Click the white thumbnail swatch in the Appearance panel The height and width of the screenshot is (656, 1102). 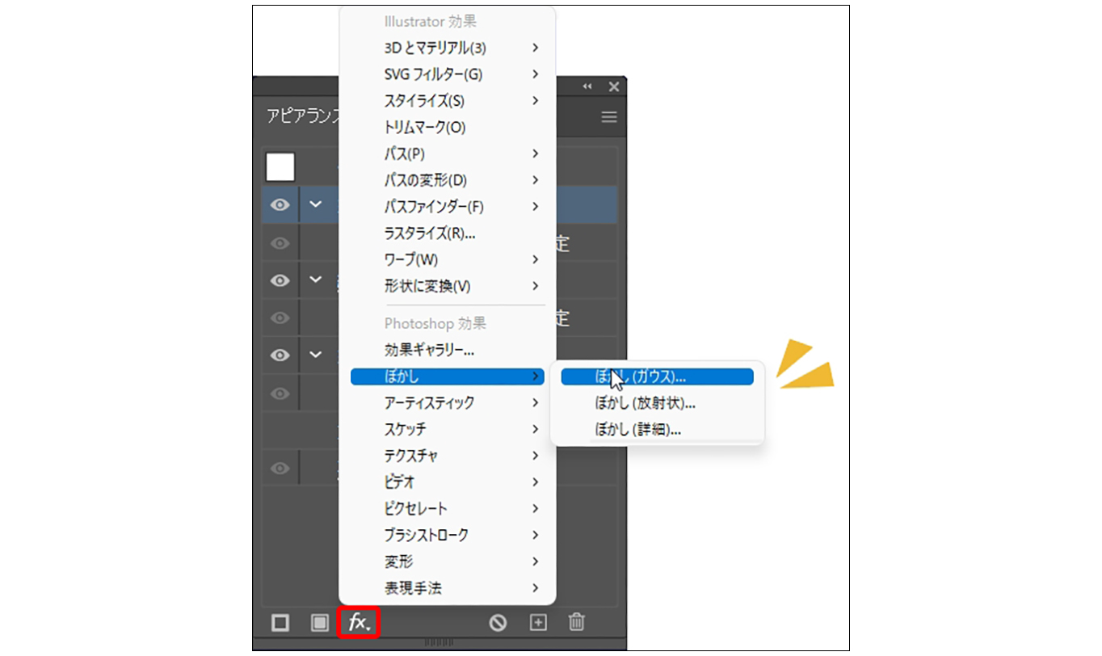(280, 167)
